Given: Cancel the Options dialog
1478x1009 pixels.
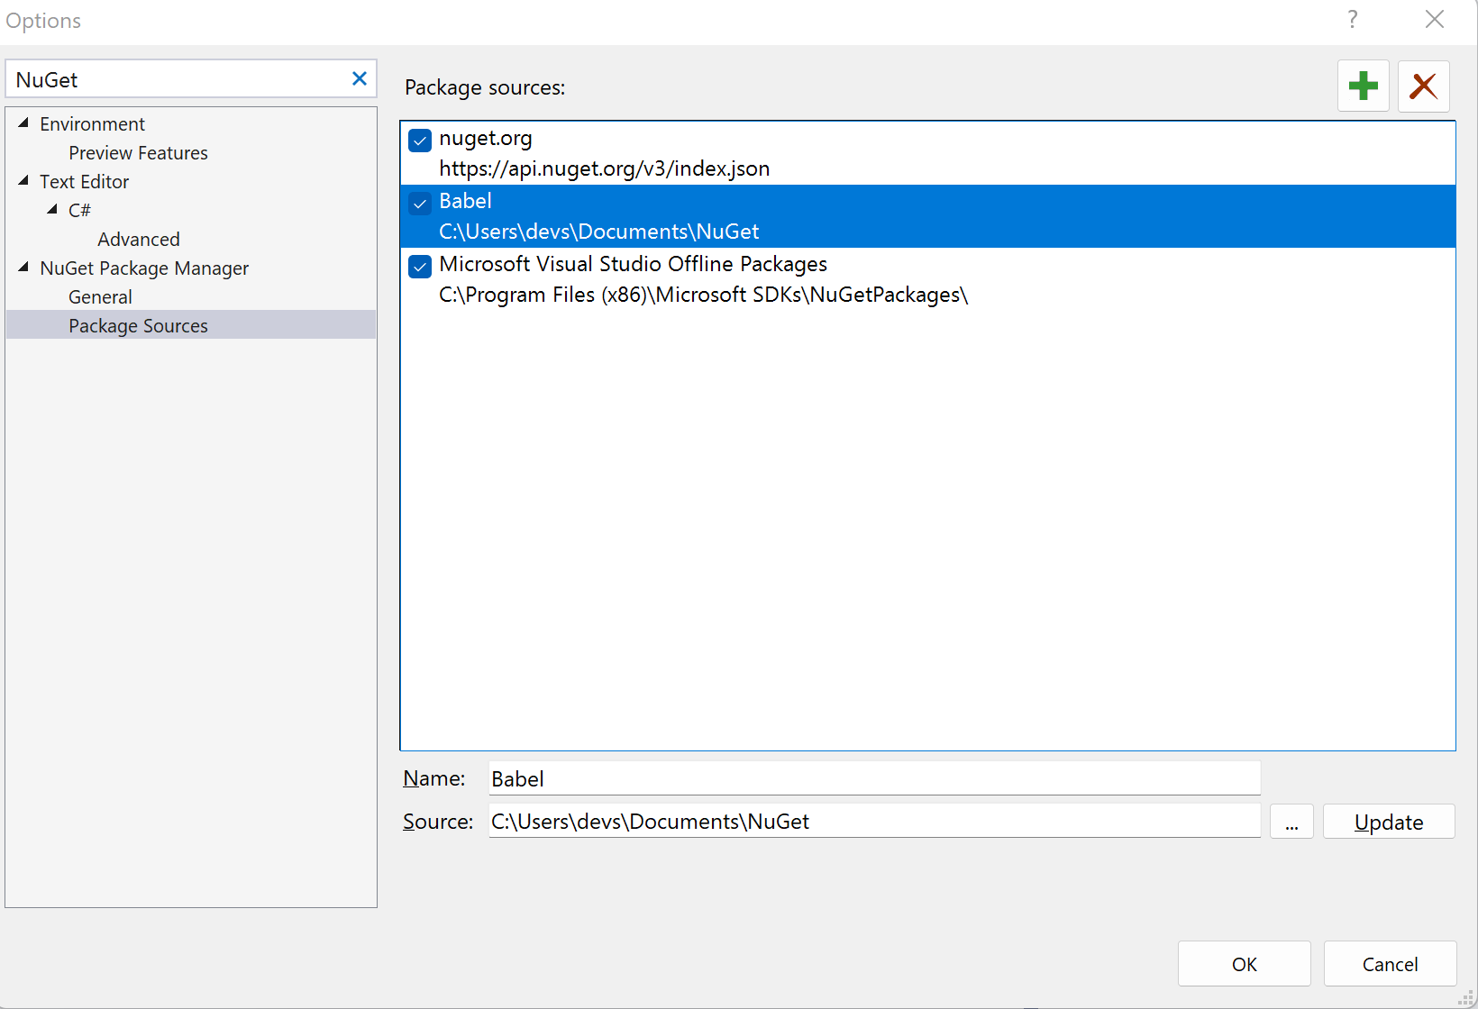Looking at the screenshot, I should pos(1390,964).
